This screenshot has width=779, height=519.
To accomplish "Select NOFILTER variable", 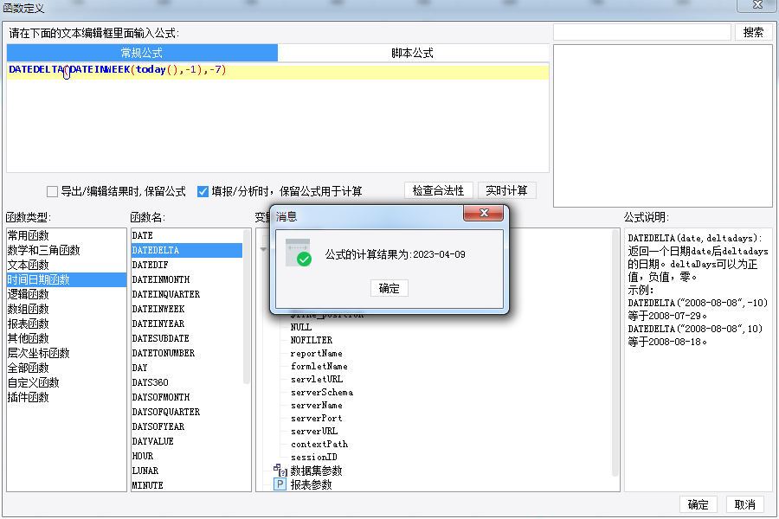I will [x=312, y=340].
